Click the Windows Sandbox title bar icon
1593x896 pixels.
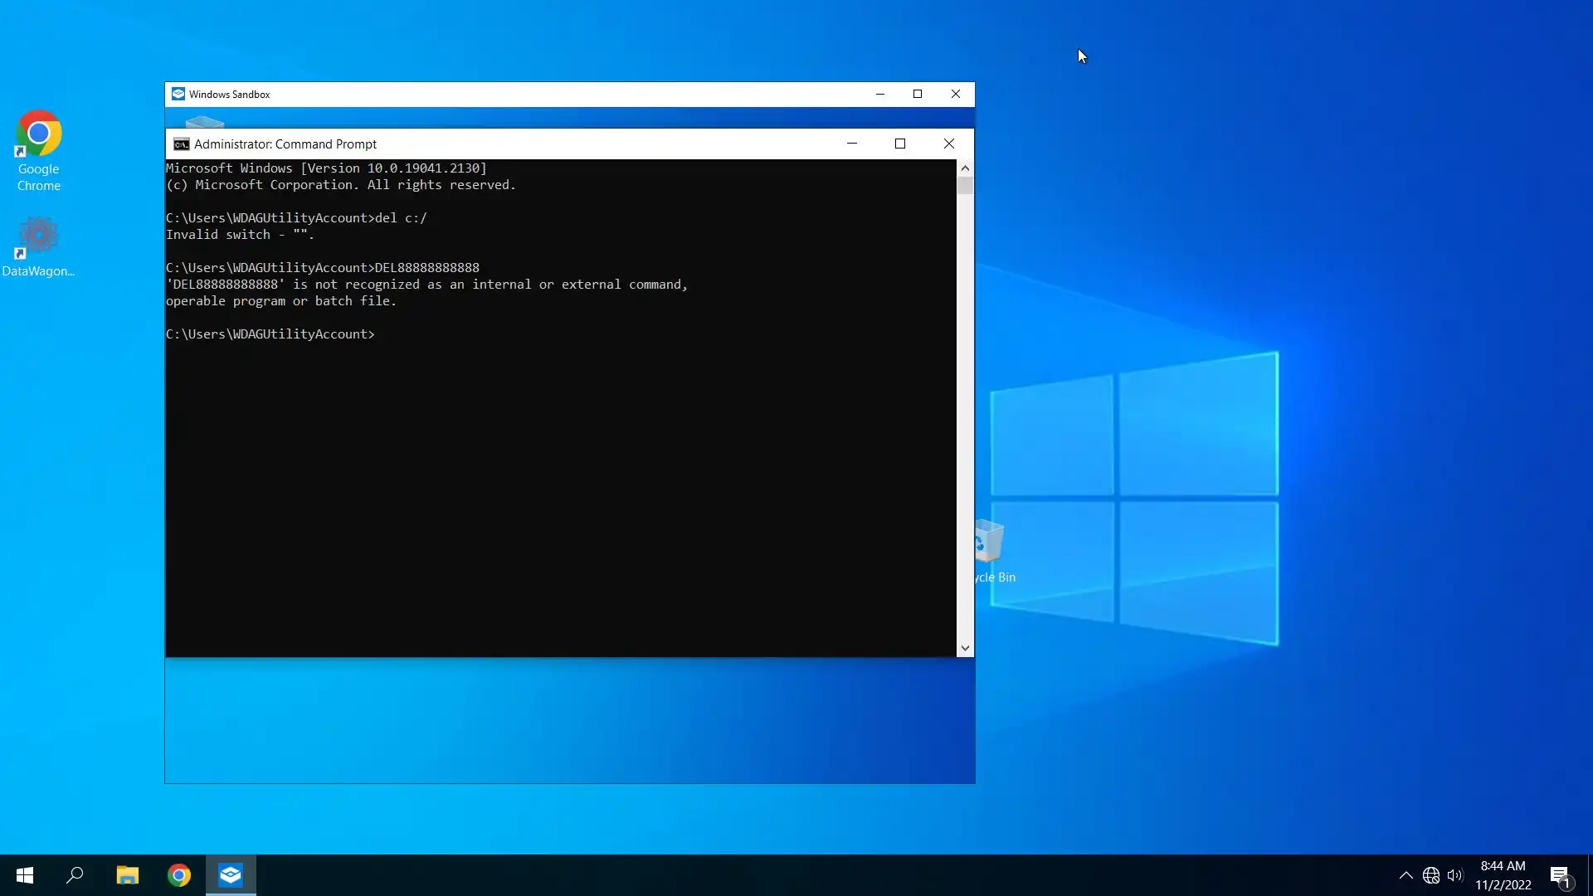178,95
